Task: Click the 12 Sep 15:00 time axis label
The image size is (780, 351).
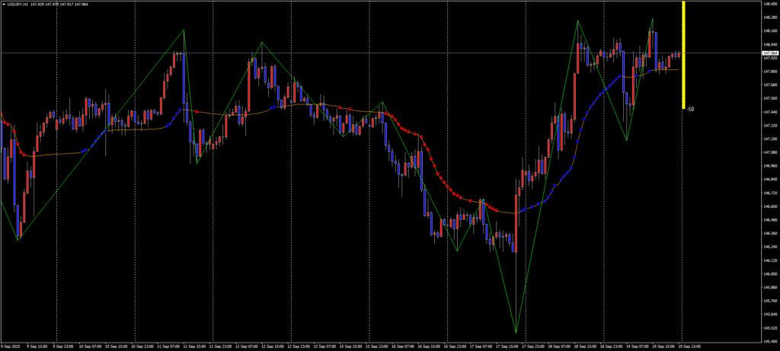Action: pyautogui.click(x=270, y=346)
